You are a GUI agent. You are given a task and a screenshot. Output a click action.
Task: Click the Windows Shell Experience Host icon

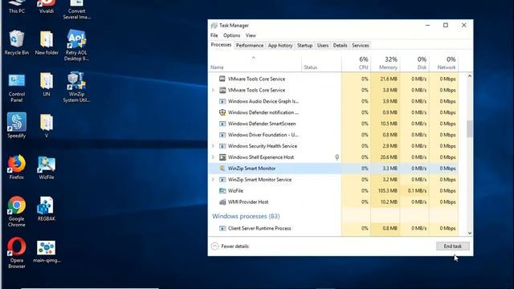pos(222,157)
